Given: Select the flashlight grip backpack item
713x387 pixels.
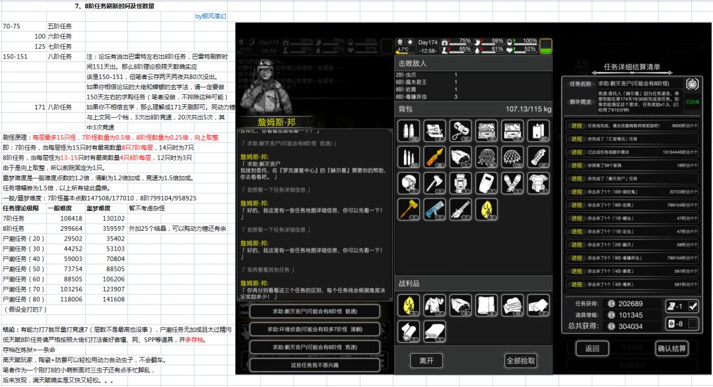Looking at the screenshot, I should (x=539, y=157).
